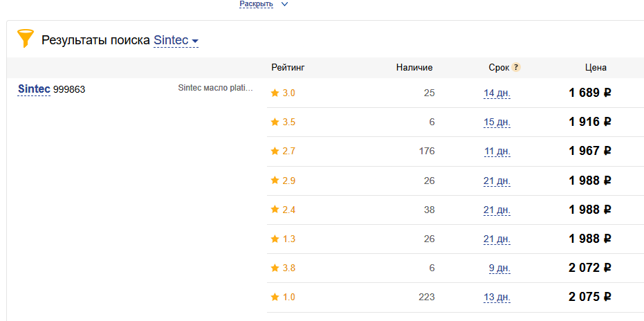
Task: Click the question mark icon beside Срок
Action: 516,67
